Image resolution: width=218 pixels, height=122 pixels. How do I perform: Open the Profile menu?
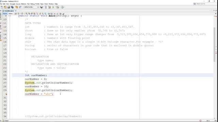tap(37, 4)
